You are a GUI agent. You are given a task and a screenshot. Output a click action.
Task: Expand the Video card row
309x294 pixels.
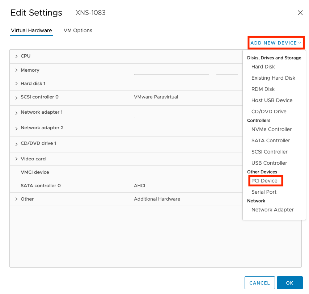[x=16, y=159]
